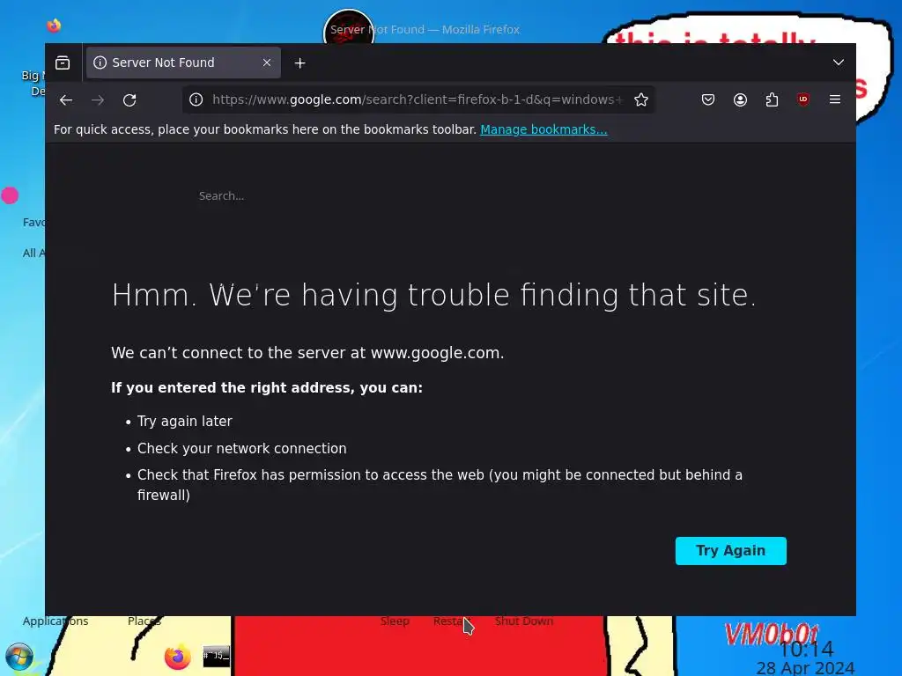Open site information icon in address bar
The height and width of the screenshot is (676, 902).
[x=196, y=99]
